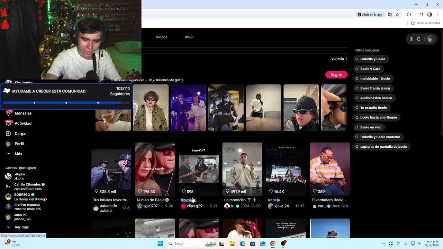Click the Windows taskbar Buscar field
Screen dimensions: 443x249
[191, 243]
